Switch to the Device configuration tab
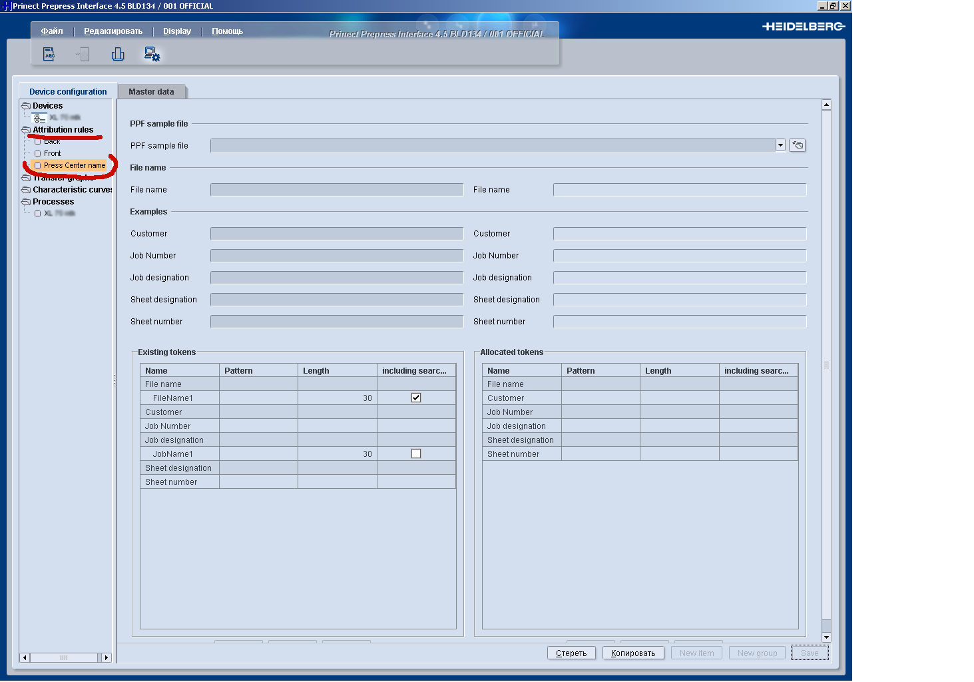This screenshot has width=974, height=682. pos(68,92)
